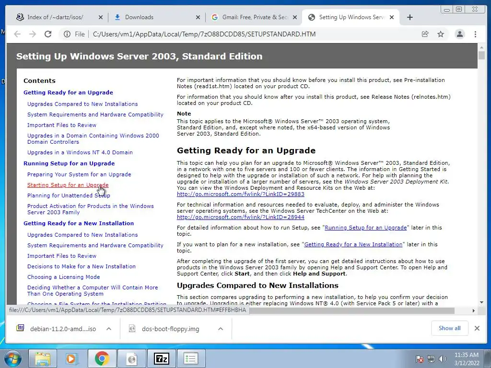Click the file info icon in address bar
The height and width of the screenshot is (368, 491).
pos(67,34)
